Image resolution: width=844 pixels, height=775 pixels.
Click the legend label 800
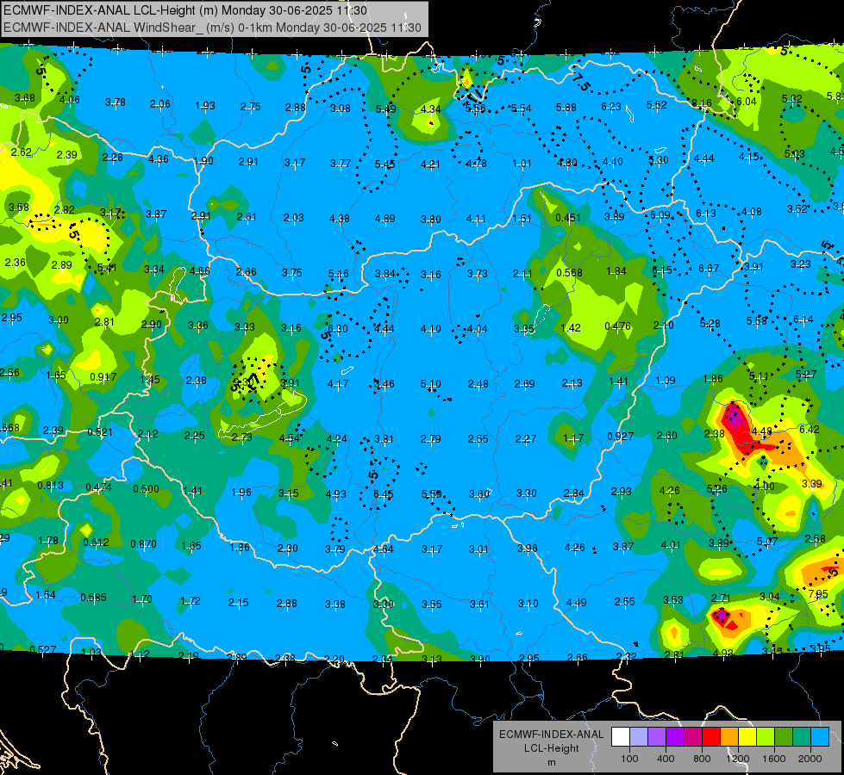(702, 759)
